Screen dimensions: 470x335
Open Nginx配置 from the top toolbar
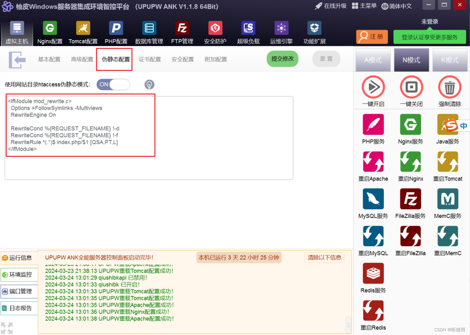50,33
